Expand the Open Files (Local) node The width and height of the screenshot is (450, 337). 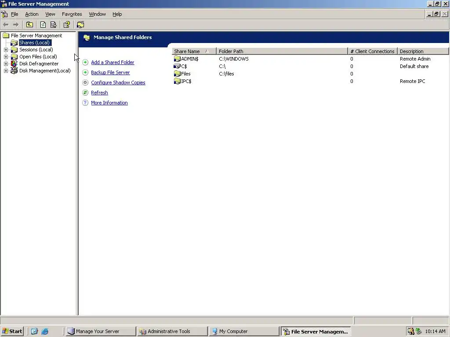click(6, 57)
